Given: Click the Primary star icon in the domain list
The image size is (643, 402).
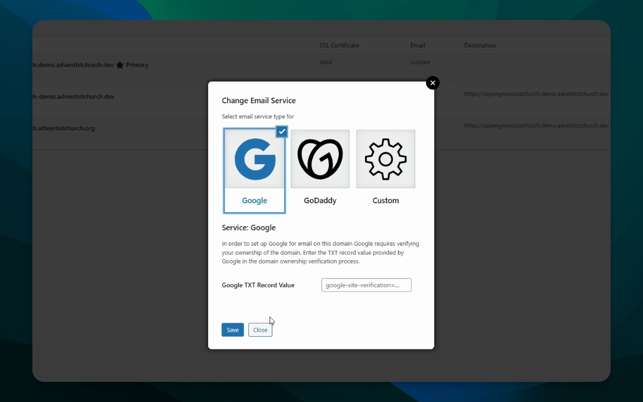Looking at the screenshot, I should click(120, 65).
